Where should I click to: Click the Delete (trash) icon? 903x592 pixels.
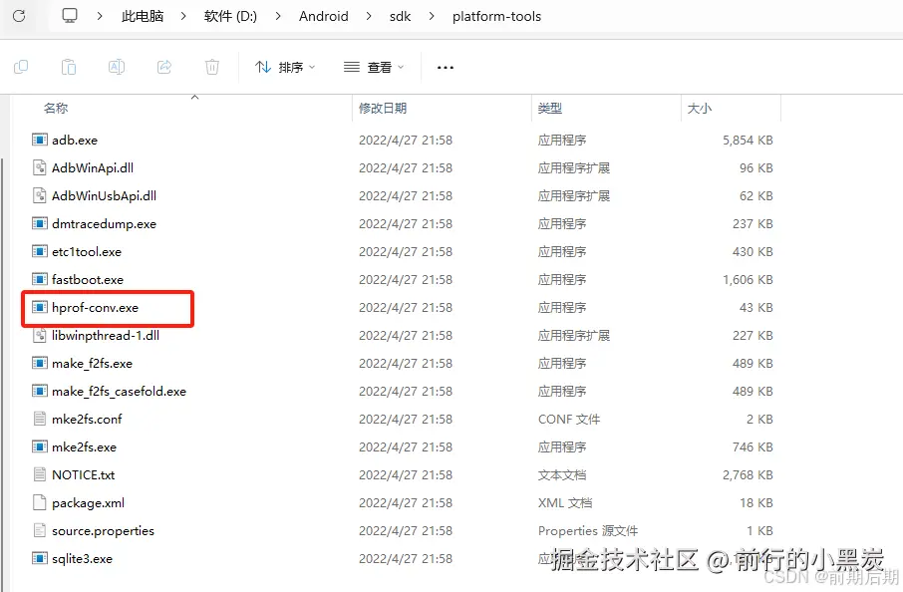pos(209,67)
